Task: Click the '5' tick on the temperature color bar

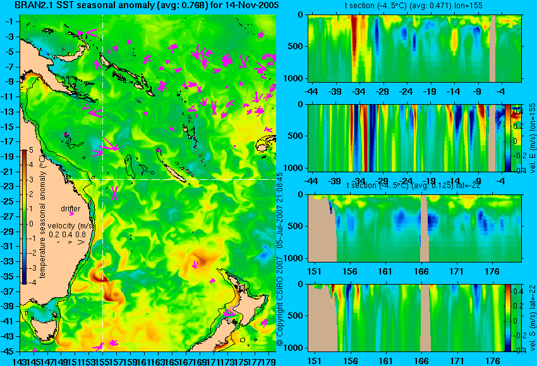Action: click(x=31, y=150)
